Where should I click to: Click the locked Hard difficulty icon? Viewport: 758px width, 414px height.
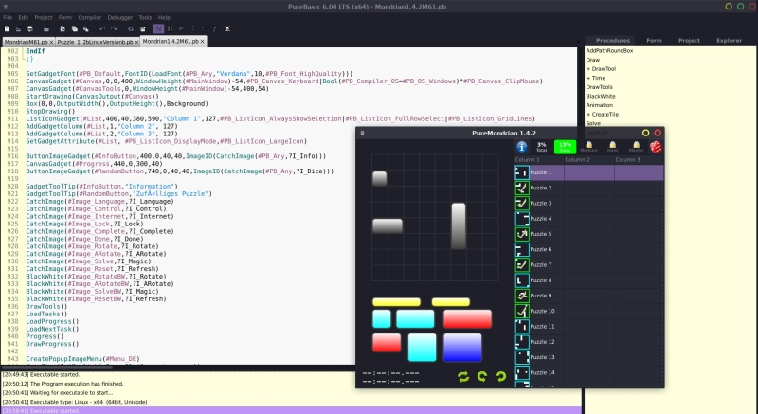coord(612,147)
